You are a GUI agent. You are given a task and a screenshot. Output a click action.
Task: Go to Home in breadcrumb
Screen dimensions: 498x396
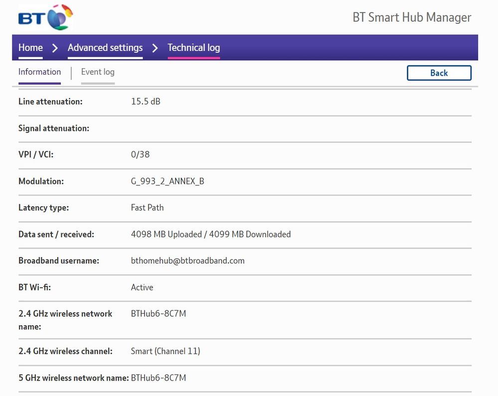point(30,48)
